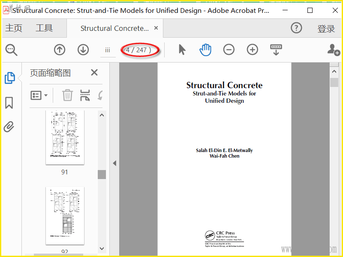Screen dimensions: 343x257
Task: Open the help question mark icon
Action: 296,28
